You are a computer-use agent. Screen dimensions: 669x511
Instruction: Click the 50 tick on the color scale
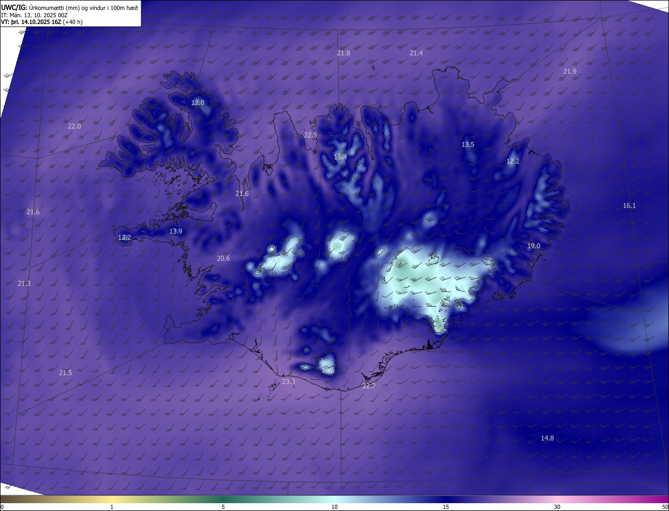pos(665,507)
